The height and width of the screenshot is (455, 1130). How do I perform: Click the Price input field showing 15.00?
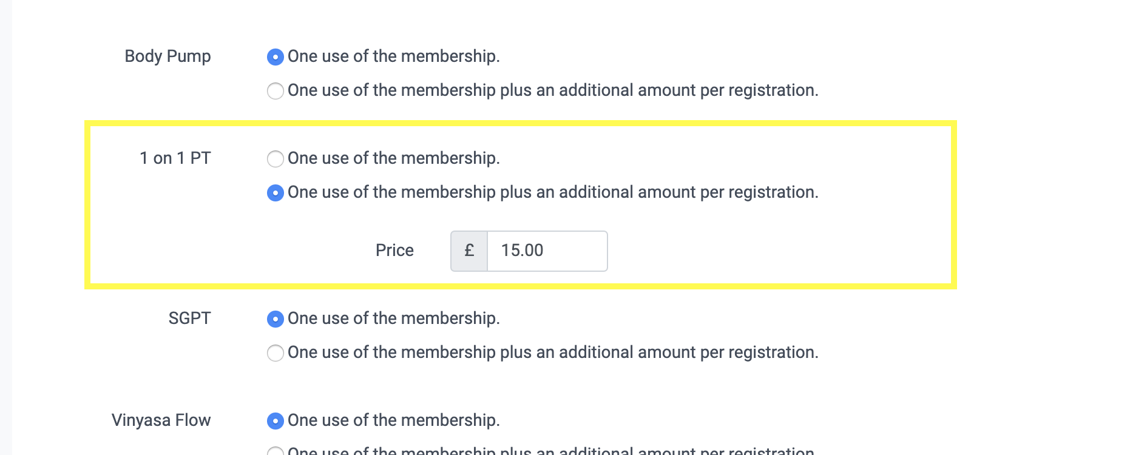[546, 251]
